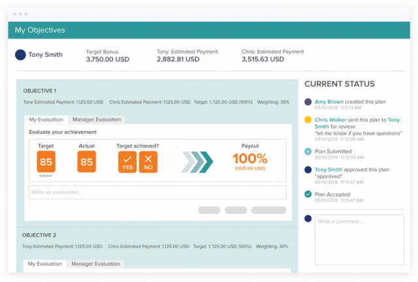This screenshot has height=282, width=418.
Task: Open the My Evaluation tab in Objective 1
Action: [46, 119]
